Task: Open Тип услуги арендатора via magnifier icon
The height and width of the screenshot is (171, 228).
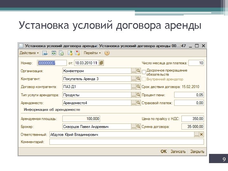Action: coord(138,95)
